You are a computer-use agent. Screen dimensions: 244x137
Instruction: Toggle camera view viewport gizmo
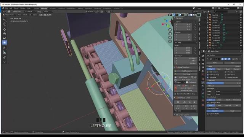pyautogui.click(x=170, y=37)
